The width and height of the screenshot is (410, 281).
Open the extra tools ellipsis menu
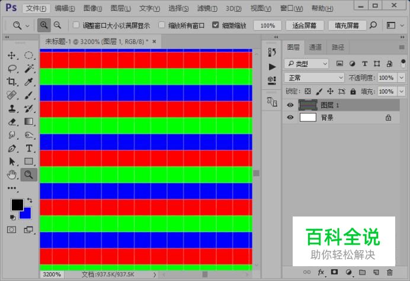[12, 188]
